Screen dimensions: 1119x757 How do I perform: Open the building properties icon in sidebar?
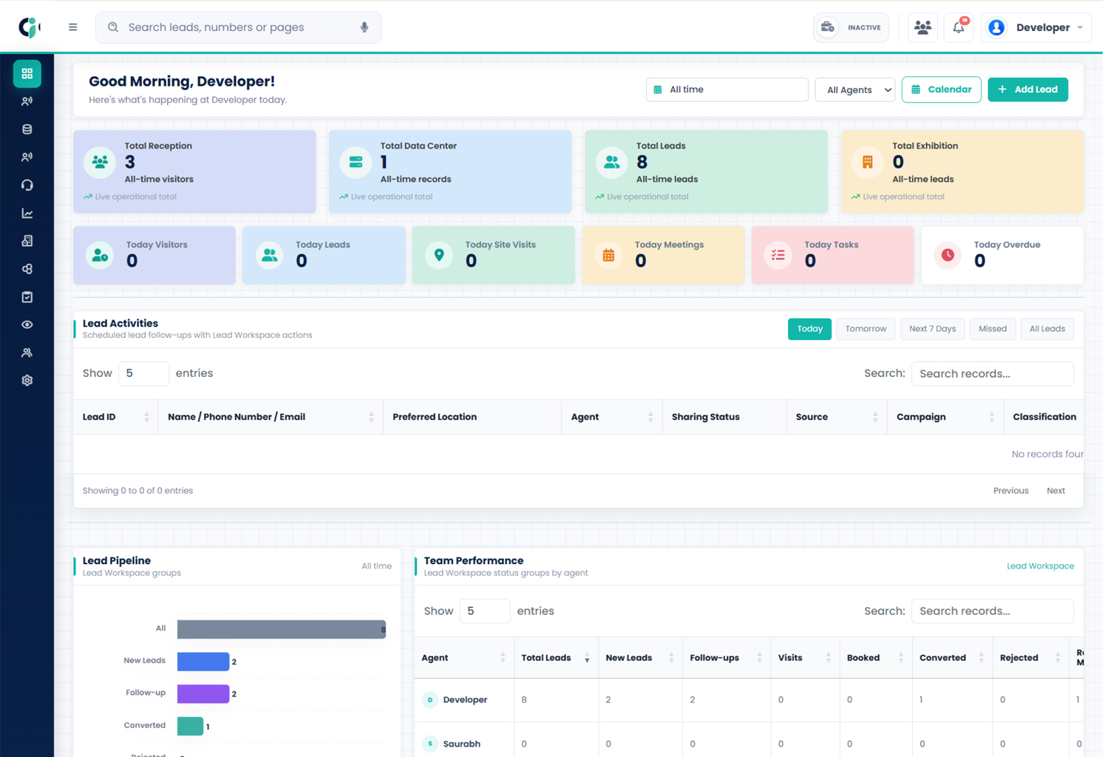(27, 241)
